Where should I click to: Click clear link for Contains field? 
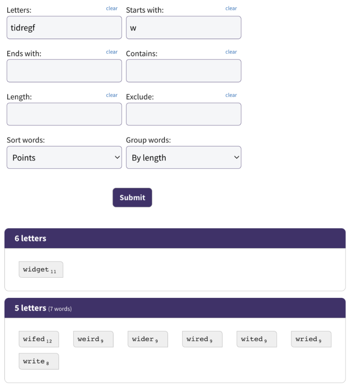pyautogui.click(x=231, y=52)
